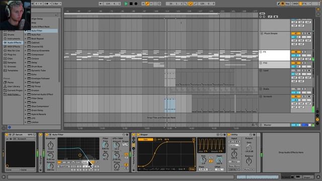Unfold the FX2 track
This screenshot has height=181, width=322.
pos(261,63)
